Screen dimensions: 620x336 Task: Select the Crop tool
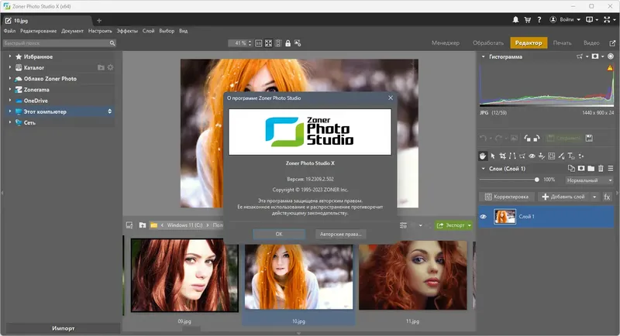502,156
